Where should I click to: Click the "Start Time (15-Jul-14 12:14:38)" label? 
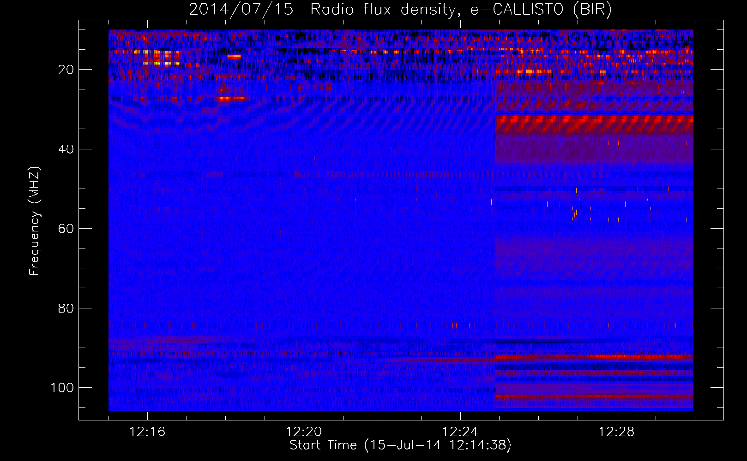400,445
